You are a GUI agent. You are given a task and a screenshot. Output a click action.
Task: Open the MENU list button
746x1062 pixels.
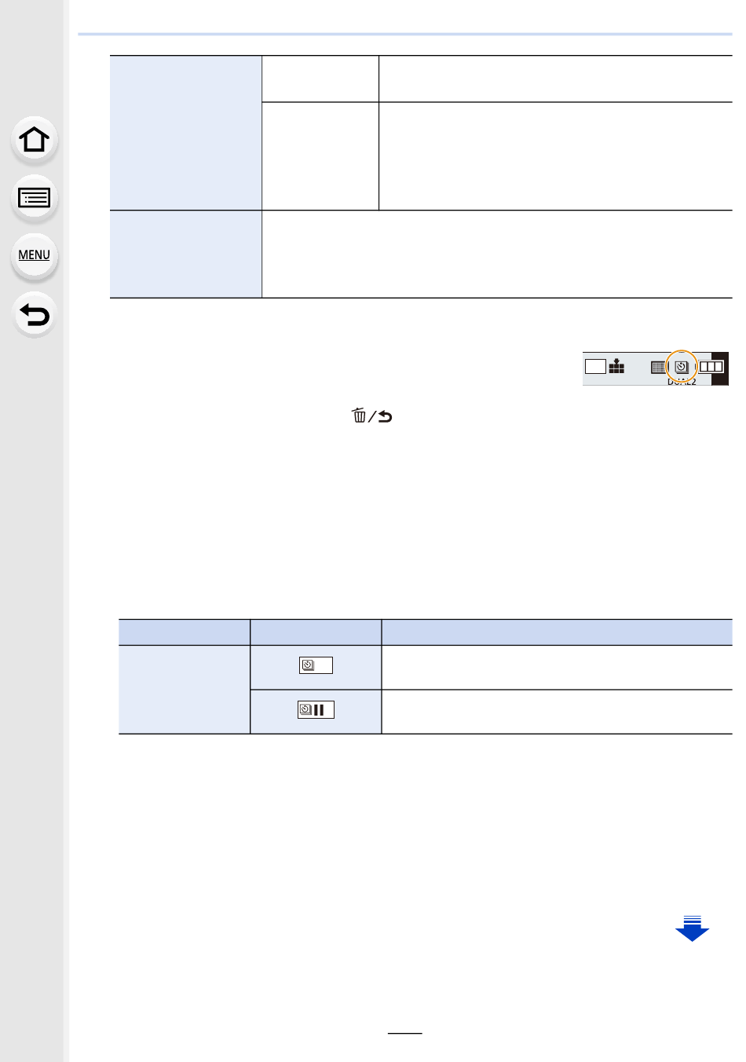pyautogui.click(x=35, y=255)
